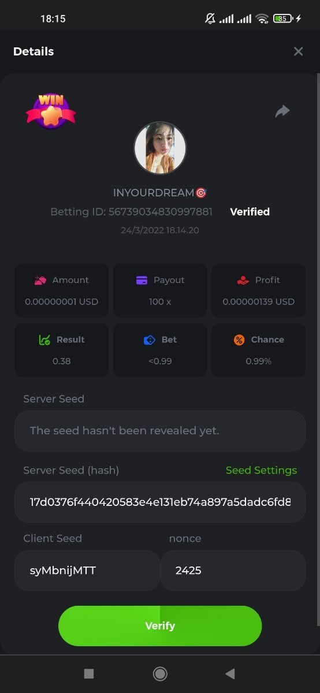The width and height of the screenshot is (320, 693).
Task: Select the Server Seed hash field
Action: [x=160, y=502]
